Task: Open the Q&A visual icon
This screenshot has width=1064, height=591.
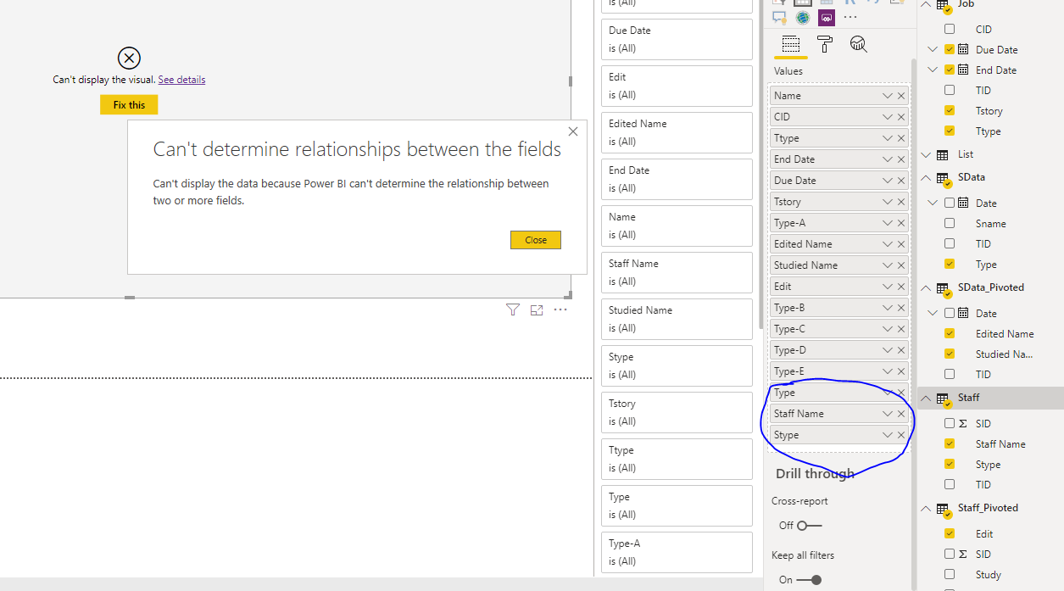Action: [x=779, y=18]
